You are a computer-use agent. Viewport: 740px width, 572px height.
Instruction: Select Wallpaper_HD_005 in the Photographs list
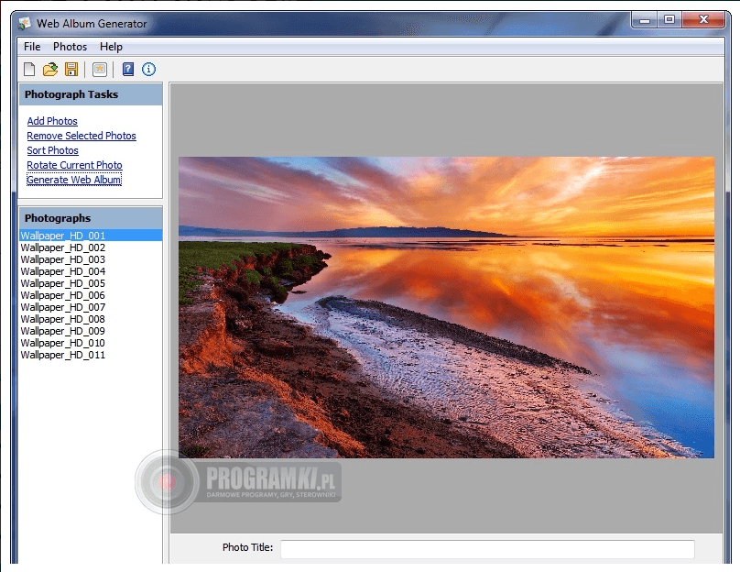point(90,283)
